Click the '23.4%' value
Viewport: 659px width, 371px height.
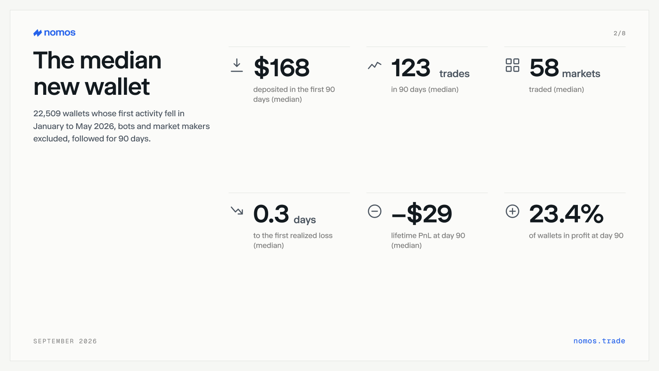(x=566, y=214)
